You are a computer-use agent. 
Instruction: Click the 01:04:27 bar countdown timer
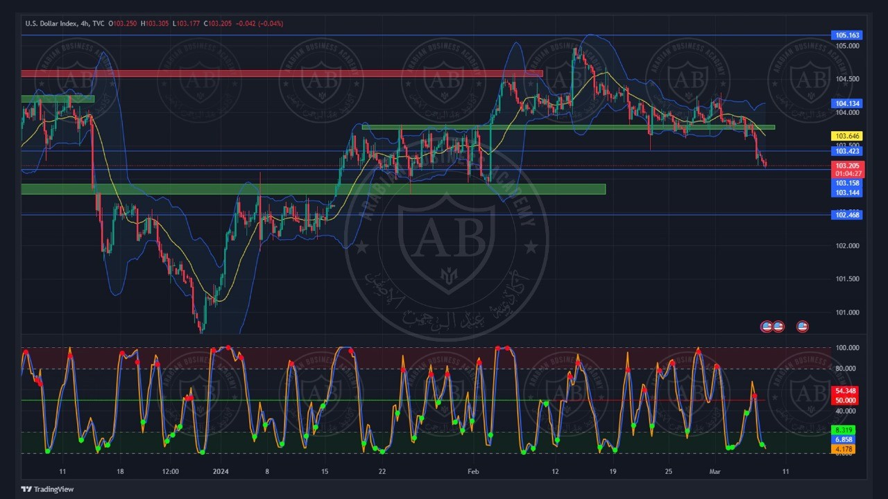pos(847,174)
